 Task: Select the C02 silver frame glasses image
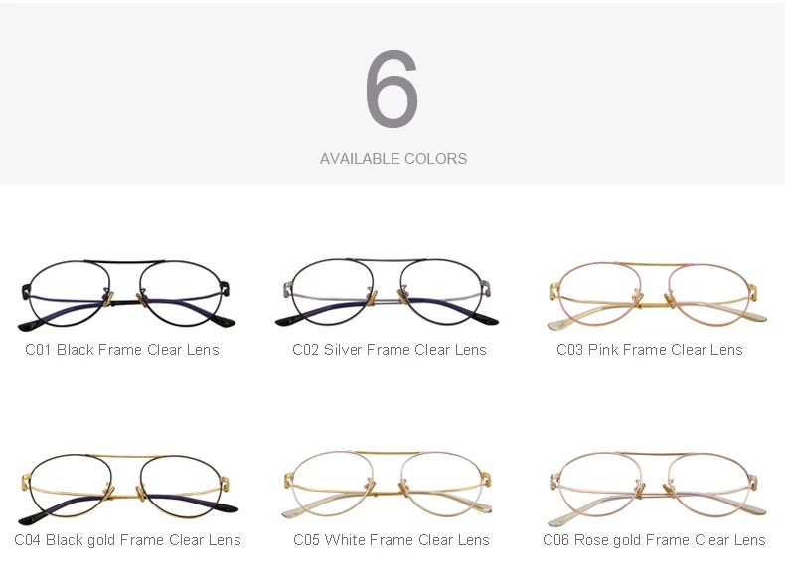pyautogui.click(x=387, y=293)
